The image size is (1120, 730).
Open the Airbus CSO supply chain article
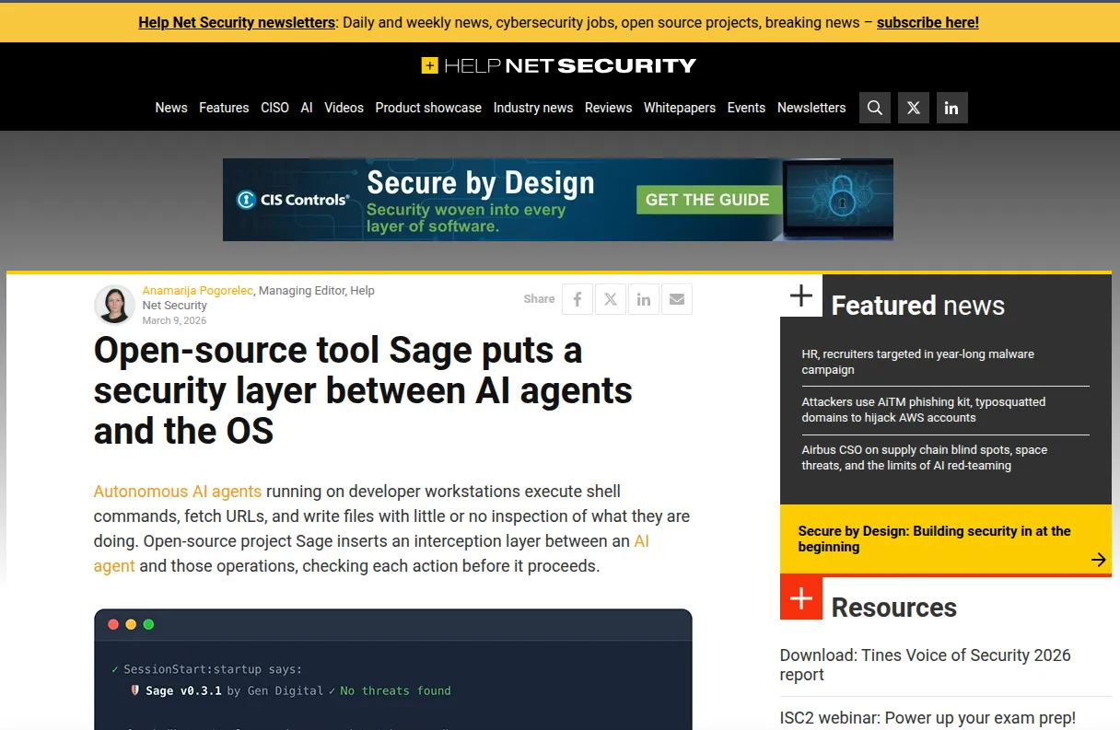pos(925,458)
